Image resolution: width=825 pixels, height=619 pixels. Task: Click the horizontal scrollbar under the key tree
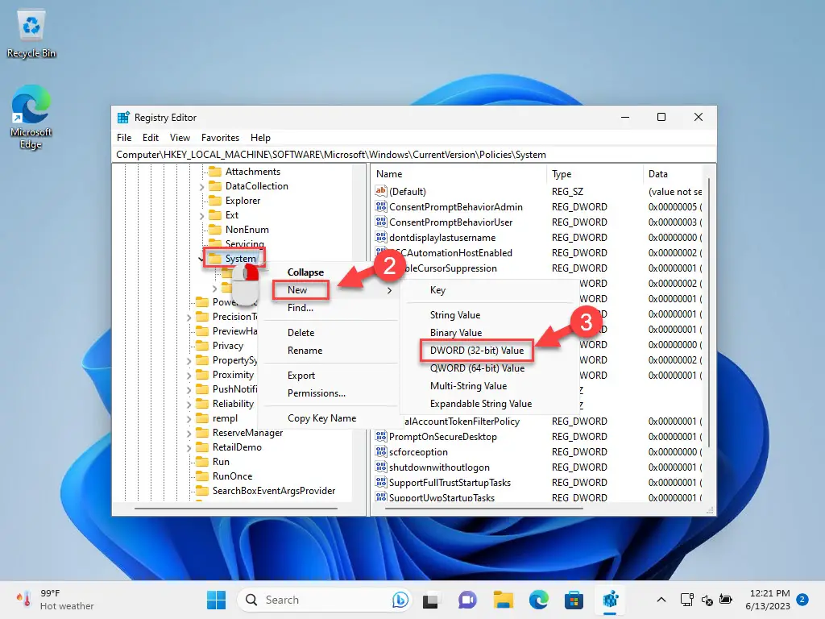[236, 509]
